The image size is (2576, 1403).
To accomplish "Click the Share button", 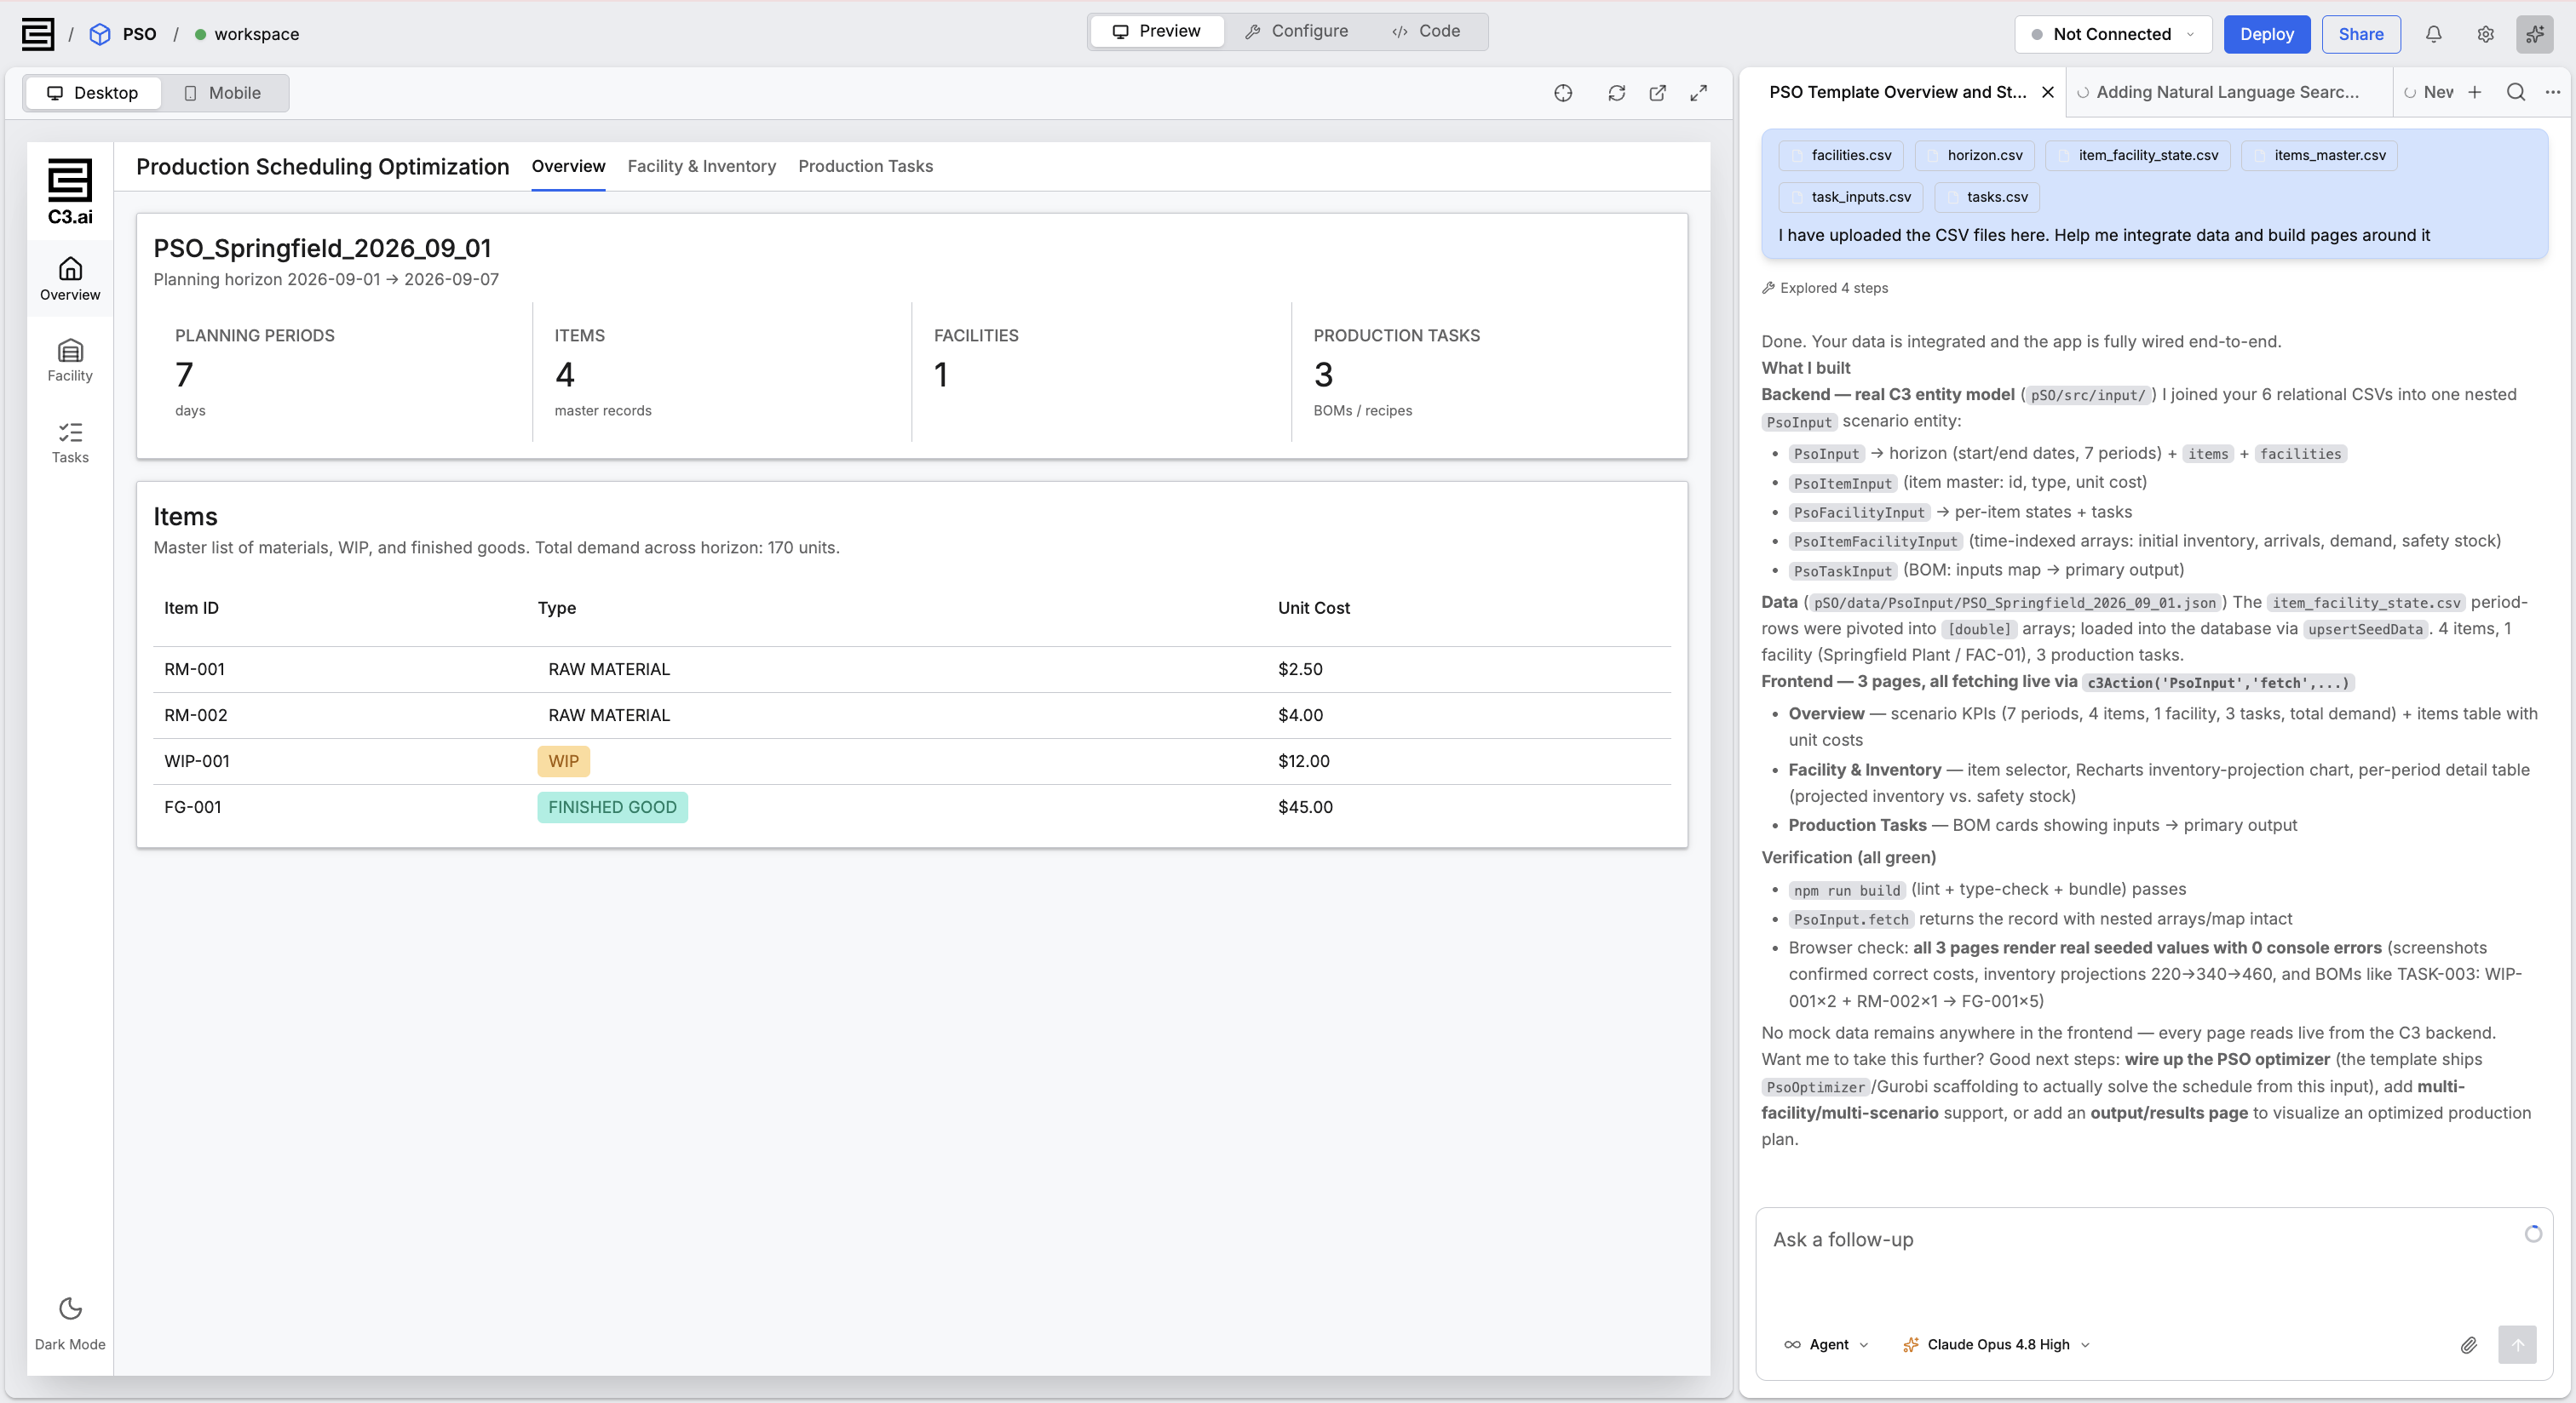I will [2360, 34].
